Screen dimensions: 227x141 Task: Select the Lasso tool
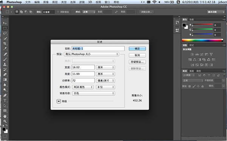(x=5, y=33)
